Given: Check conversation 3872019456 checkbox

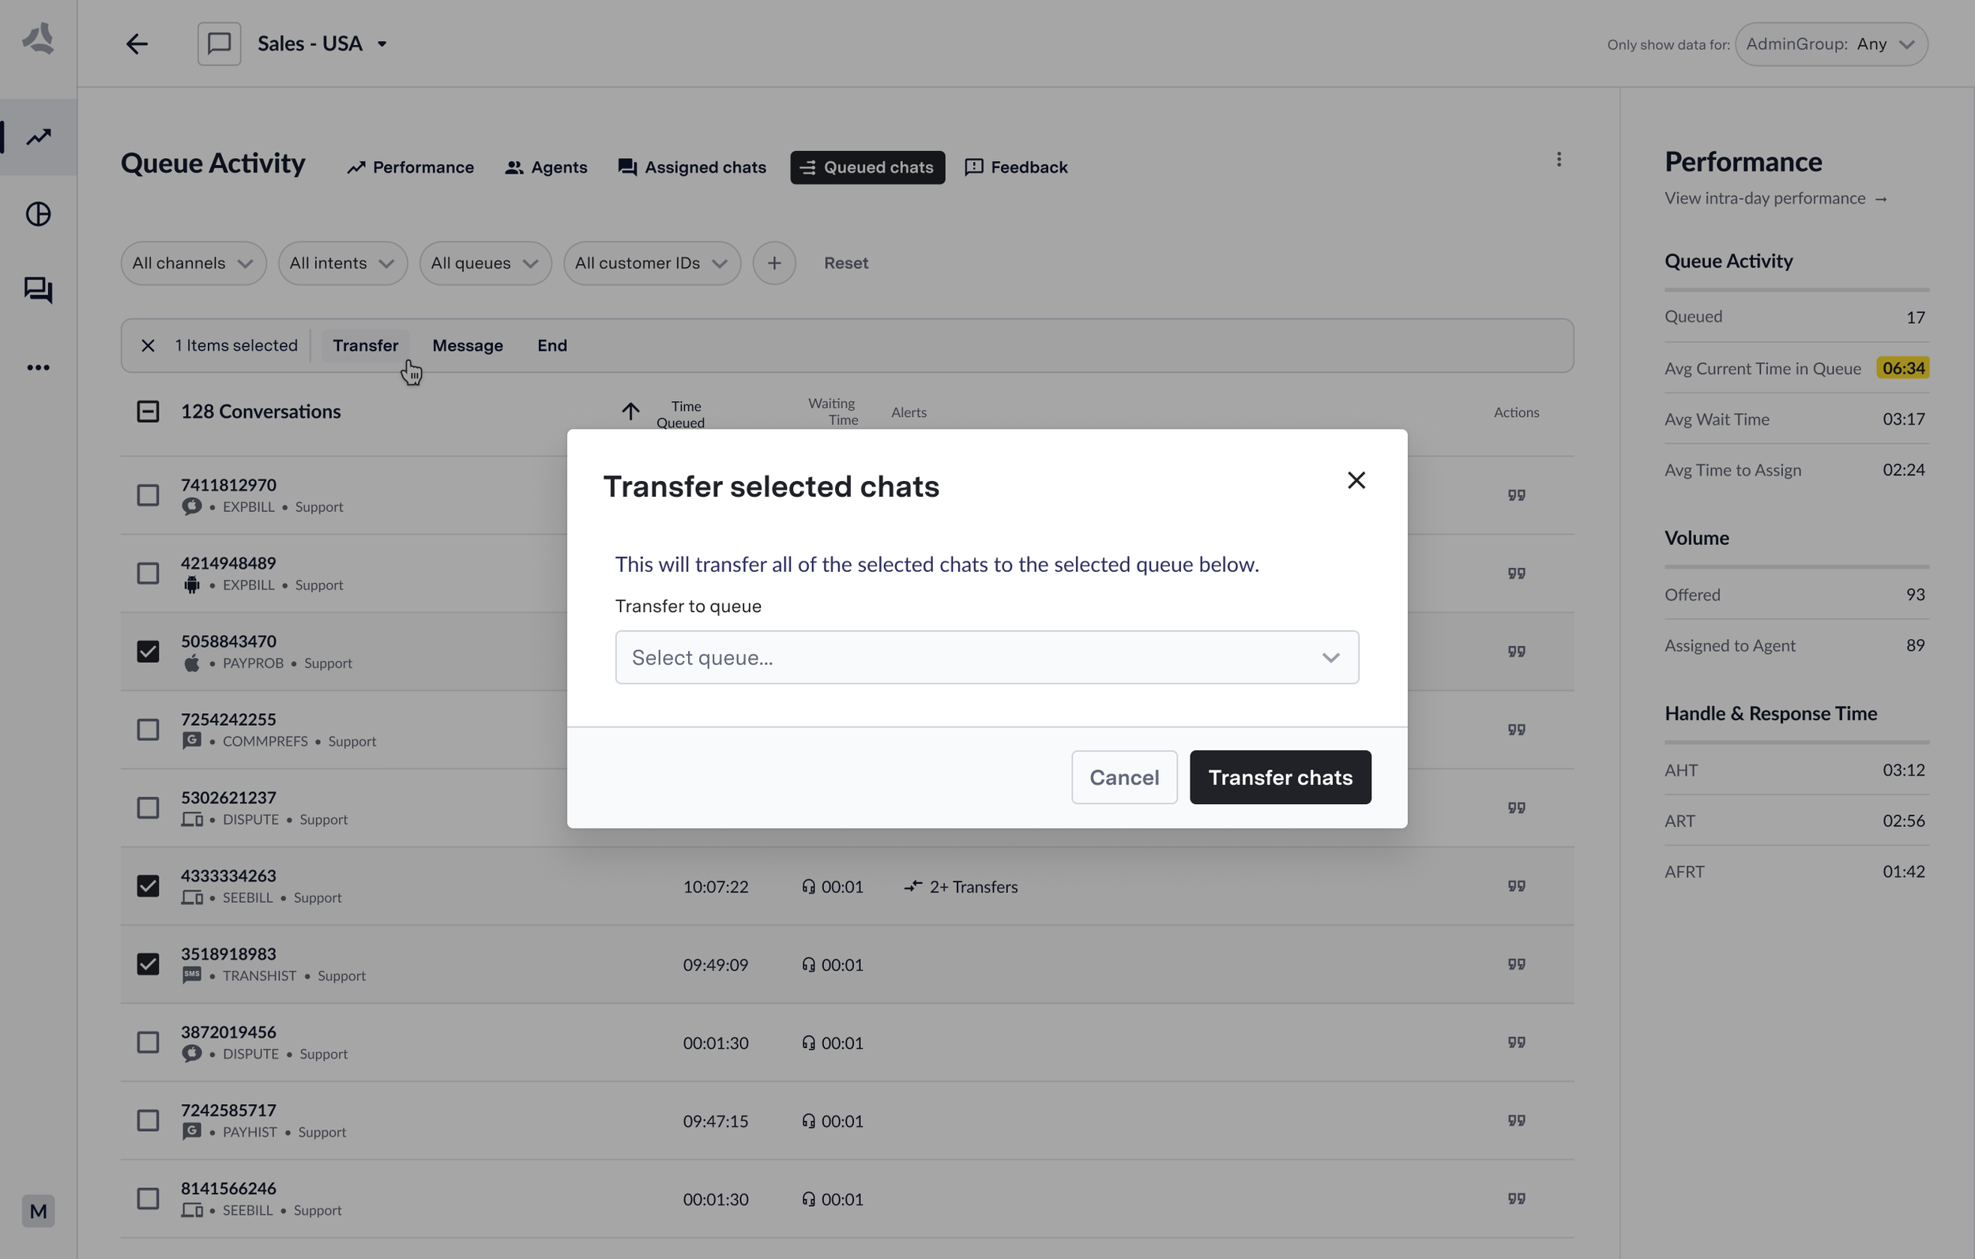Looking at the screenshot, I should [x=148, y=1043].
